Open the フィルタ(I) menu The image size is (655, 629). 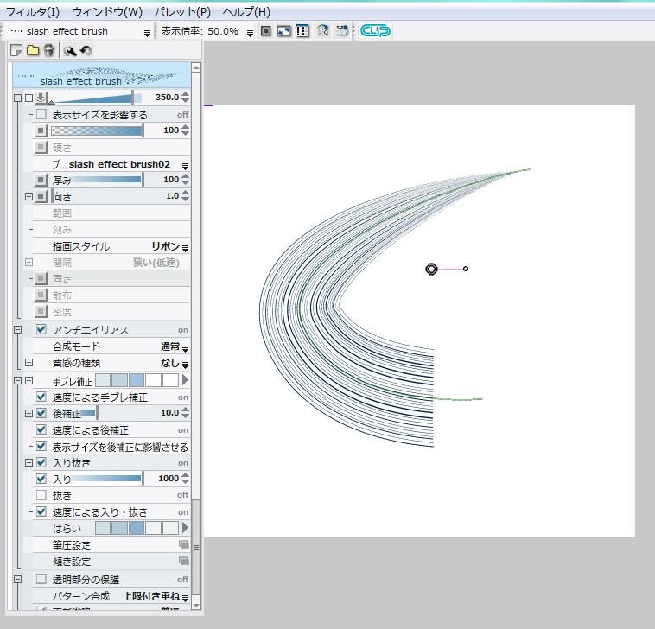33,12
